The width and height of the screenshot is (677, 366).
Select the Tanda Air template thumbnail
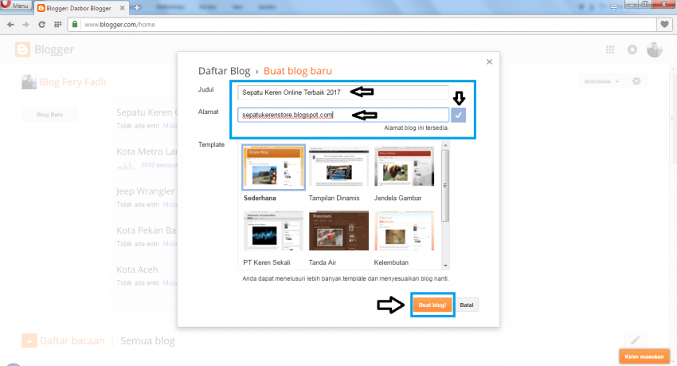(x=338, y=231)
